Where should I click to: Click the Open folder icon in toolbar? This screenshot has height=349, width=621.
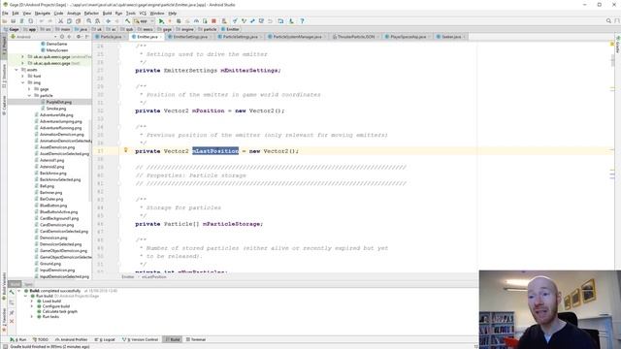click(5, 21)
